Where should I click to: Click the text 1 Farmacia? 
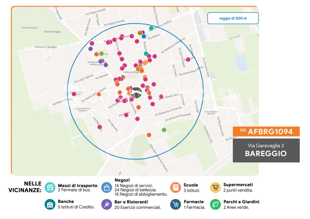[195, 207]
